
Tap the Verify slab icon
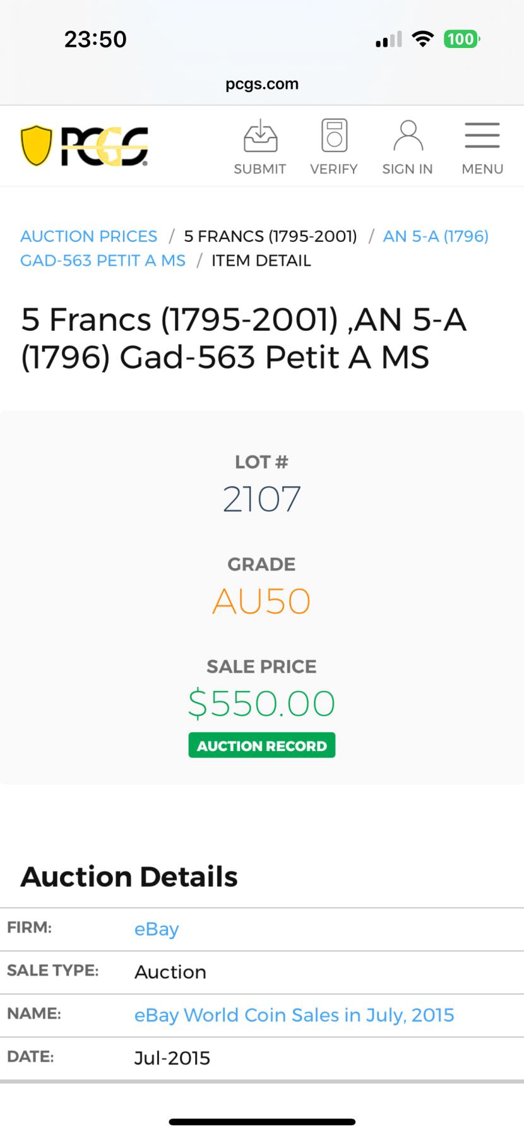click(334, 136)
